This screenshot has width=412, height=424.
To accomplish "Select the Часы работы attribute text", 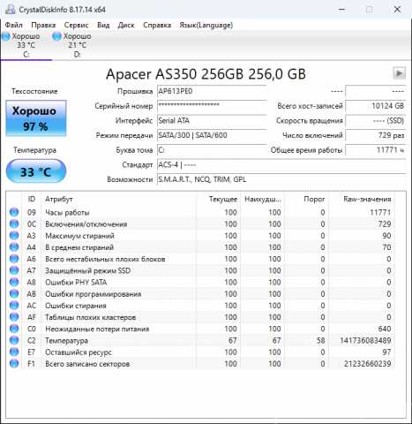I will click(x=67, y=213).
